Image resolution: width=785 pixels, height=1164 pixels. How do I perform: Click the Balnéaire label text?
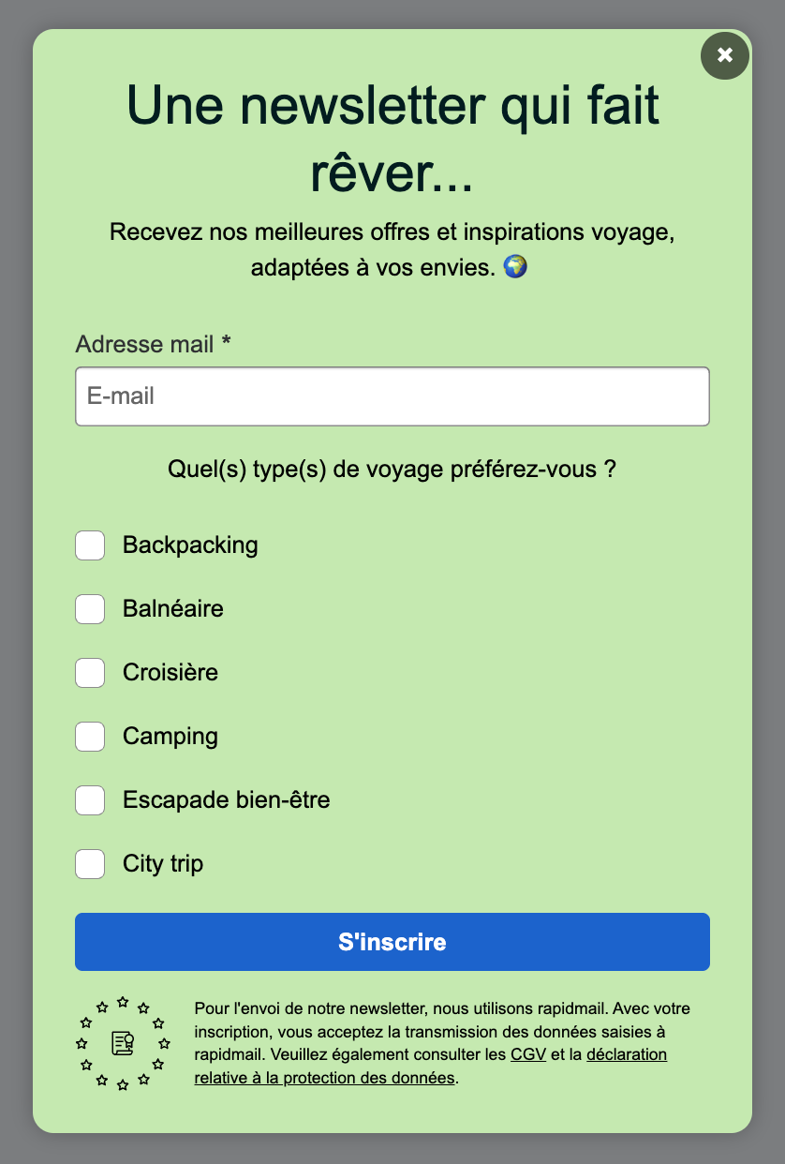coord(172,609)
